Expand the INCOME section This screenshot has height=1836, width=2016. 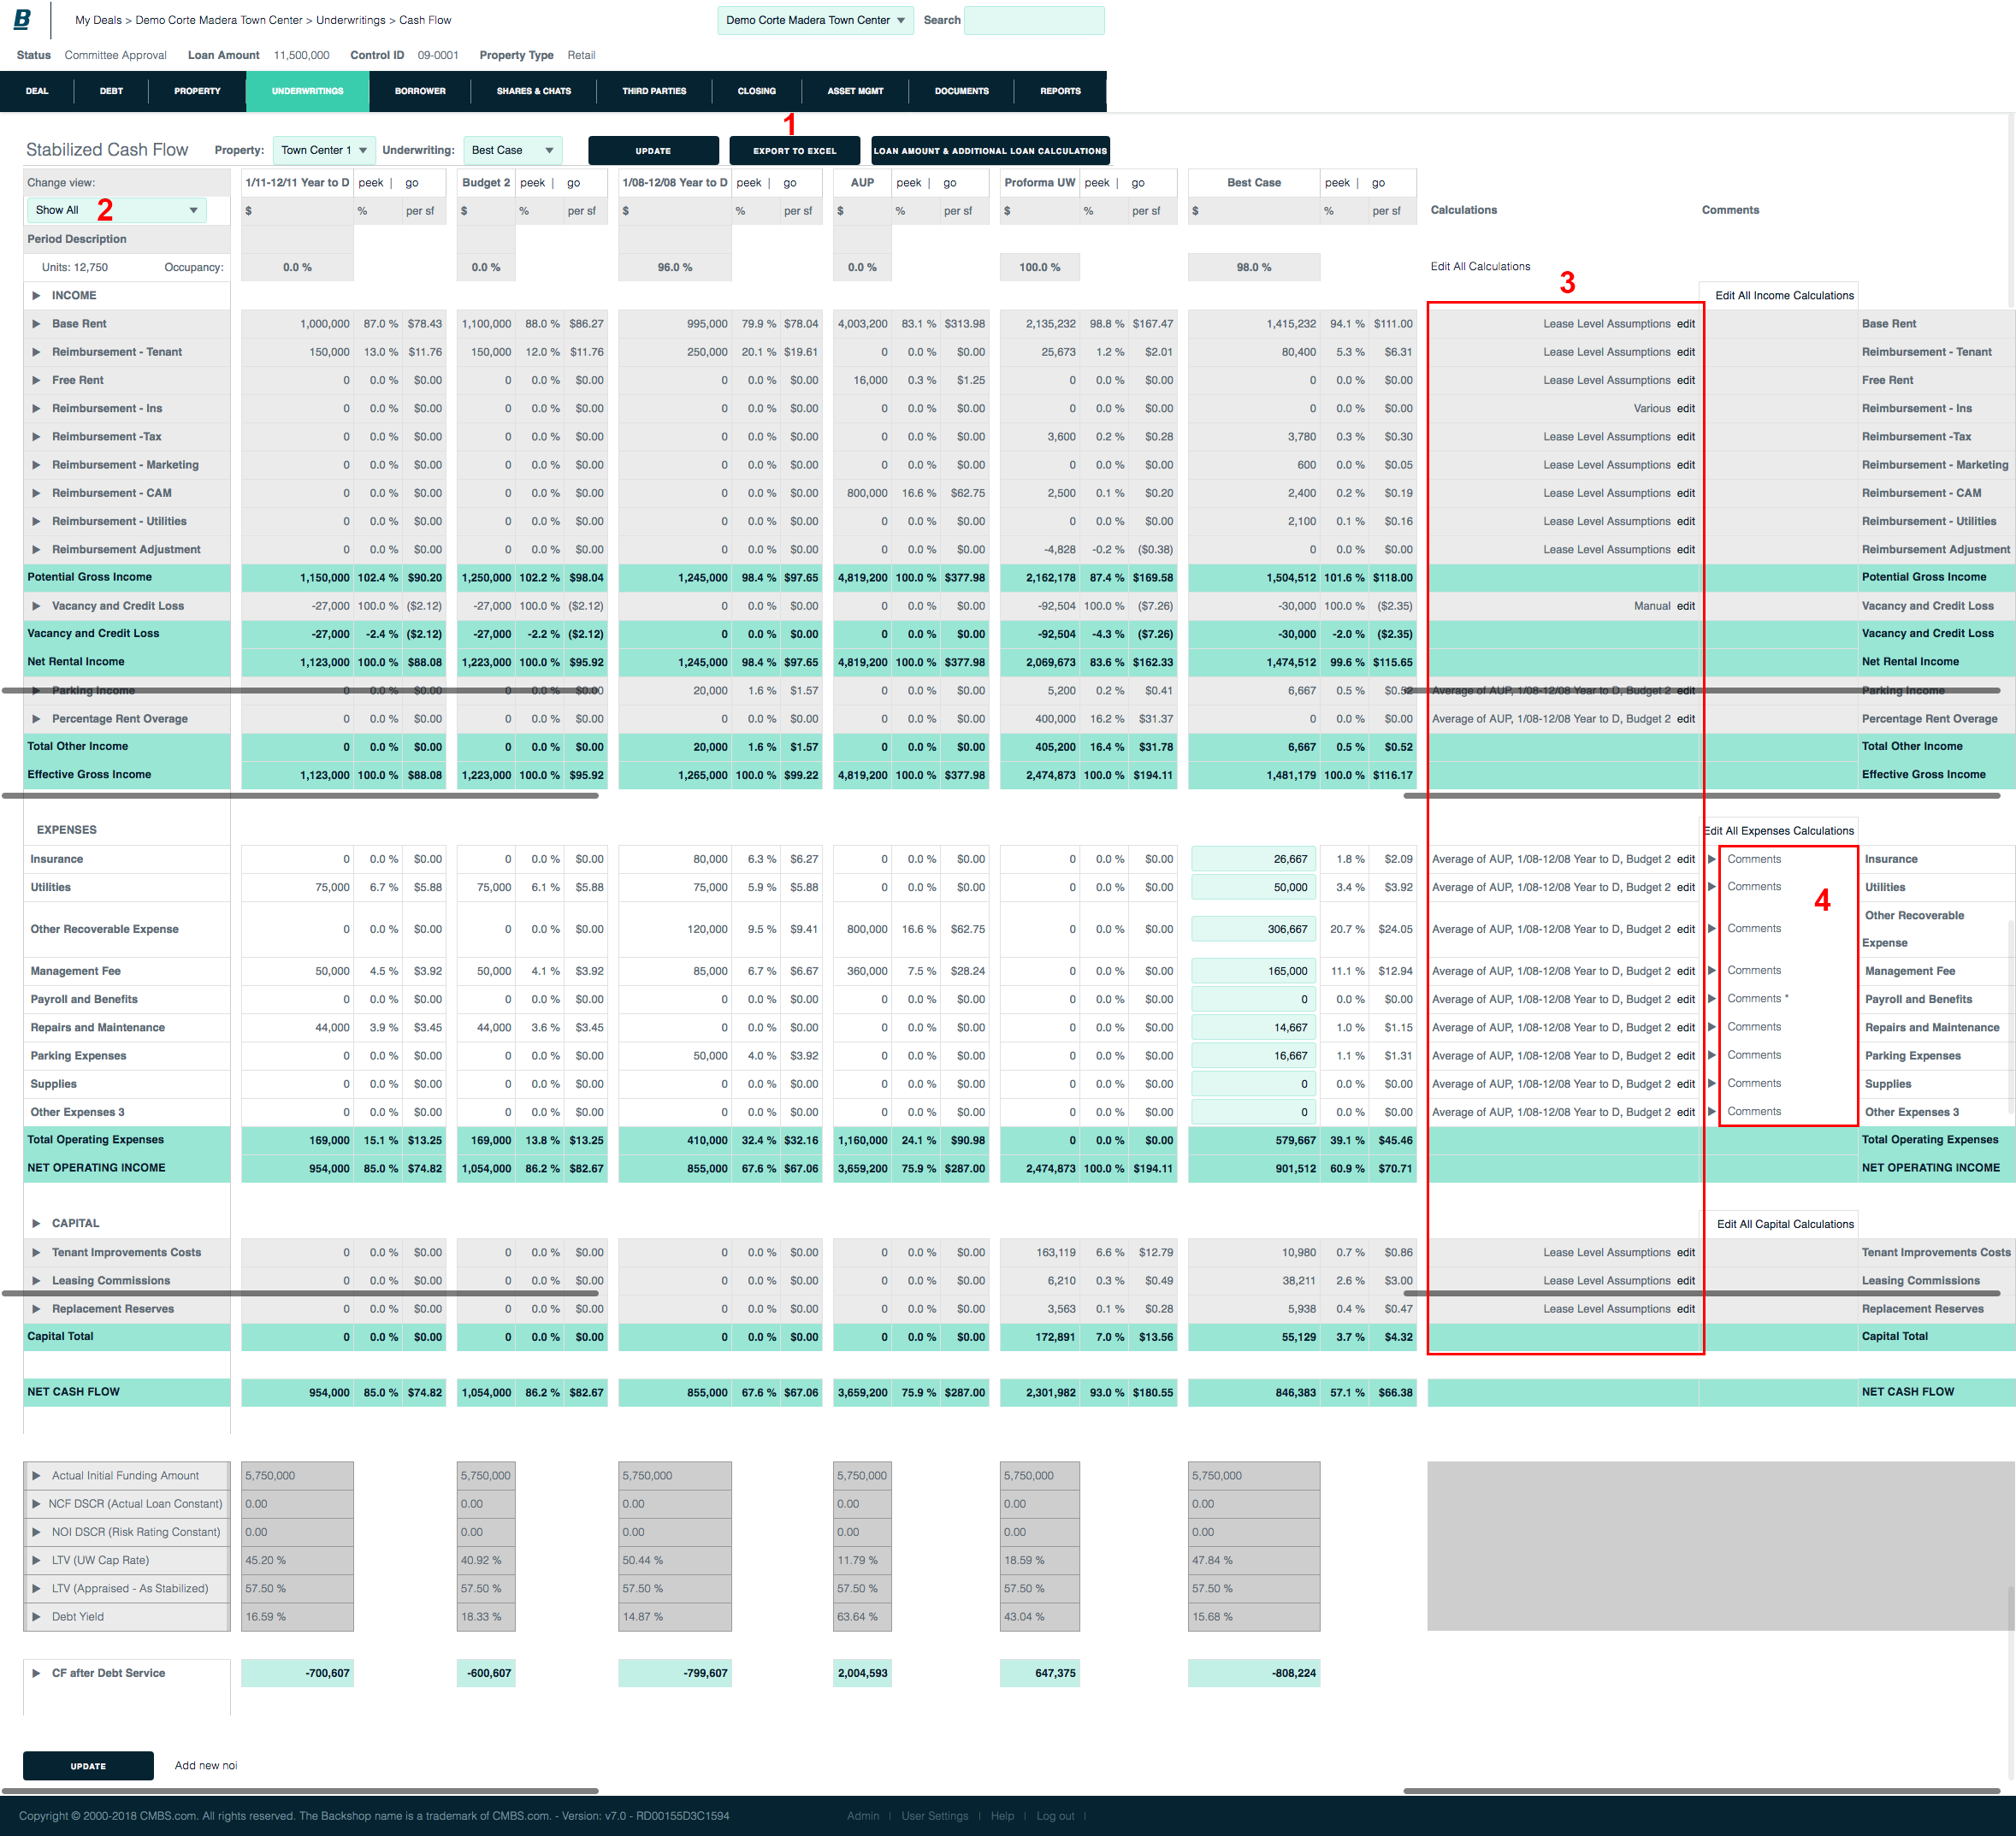click(x=36, y=296)
